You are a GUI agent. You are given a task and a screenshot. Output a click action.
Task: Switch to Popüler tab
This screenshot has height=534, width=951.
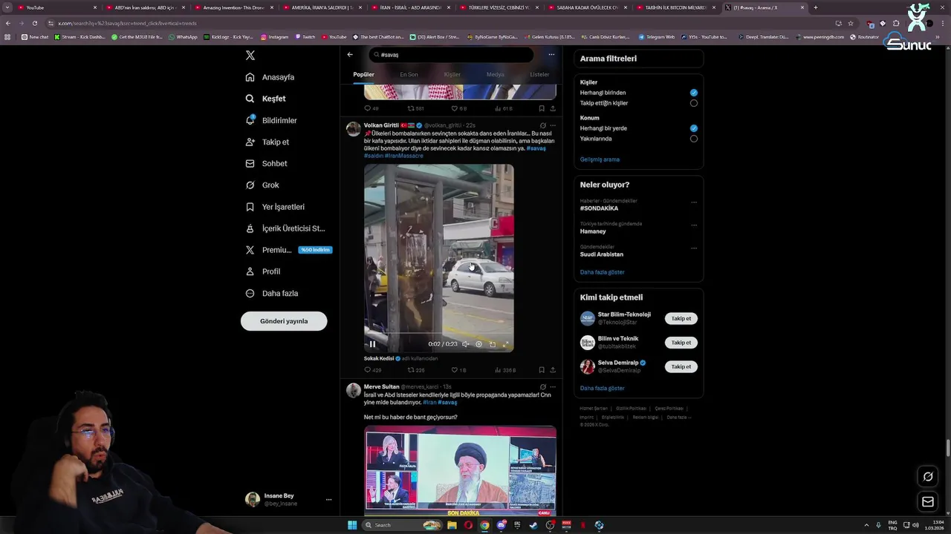(x=363, y=74)
